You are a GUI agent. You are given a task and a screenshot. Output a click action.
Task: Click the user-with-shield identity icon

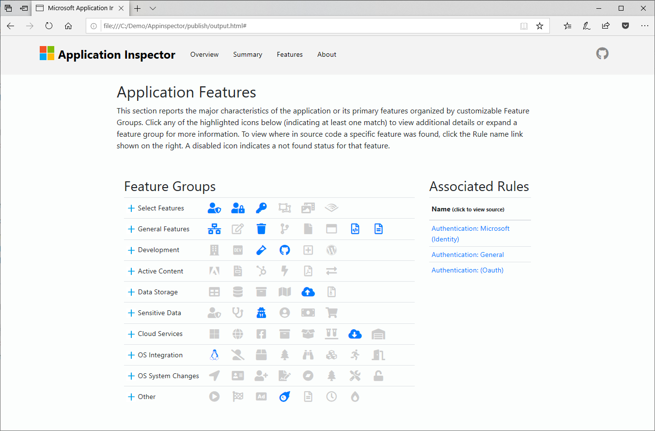point(215,208)
